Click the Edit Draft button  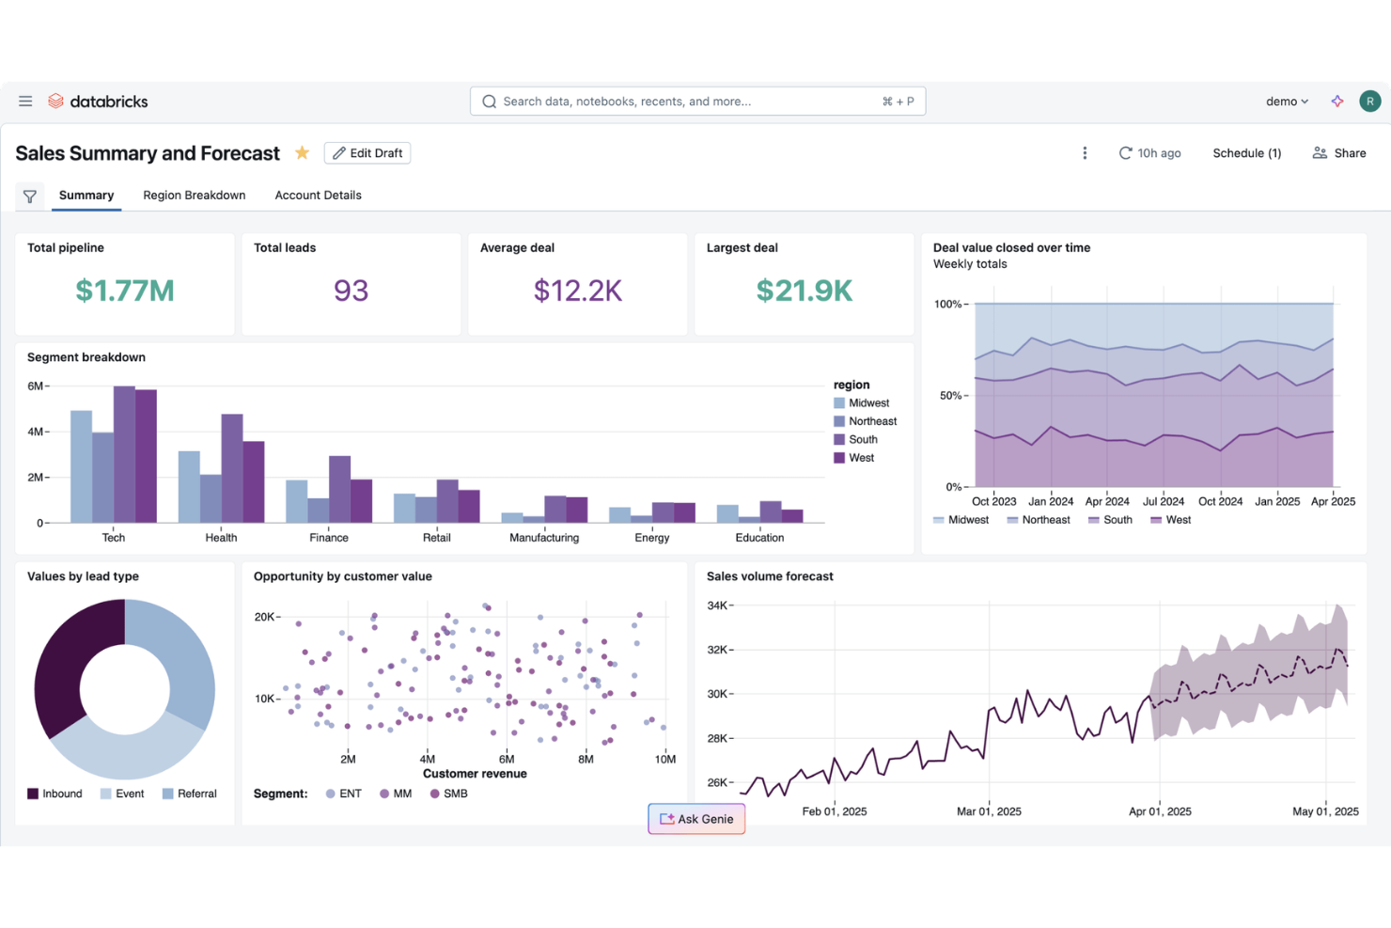point(367,152)
